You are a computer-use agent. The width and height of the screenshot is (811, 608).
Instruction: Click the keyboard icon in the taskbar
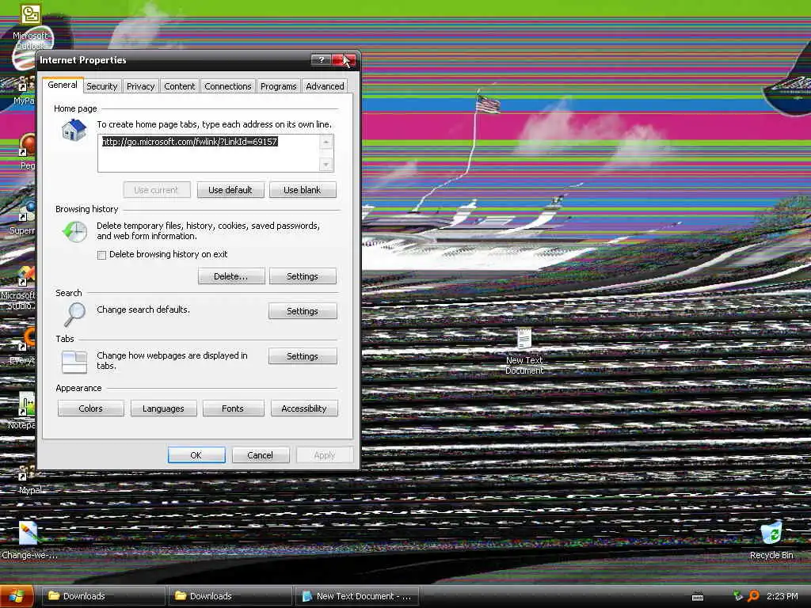point(698,597)
